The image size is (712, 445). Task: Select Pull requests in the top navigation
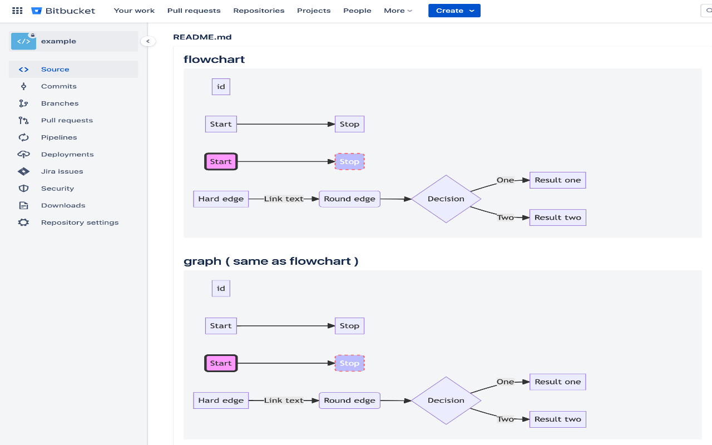coord(194,11)
